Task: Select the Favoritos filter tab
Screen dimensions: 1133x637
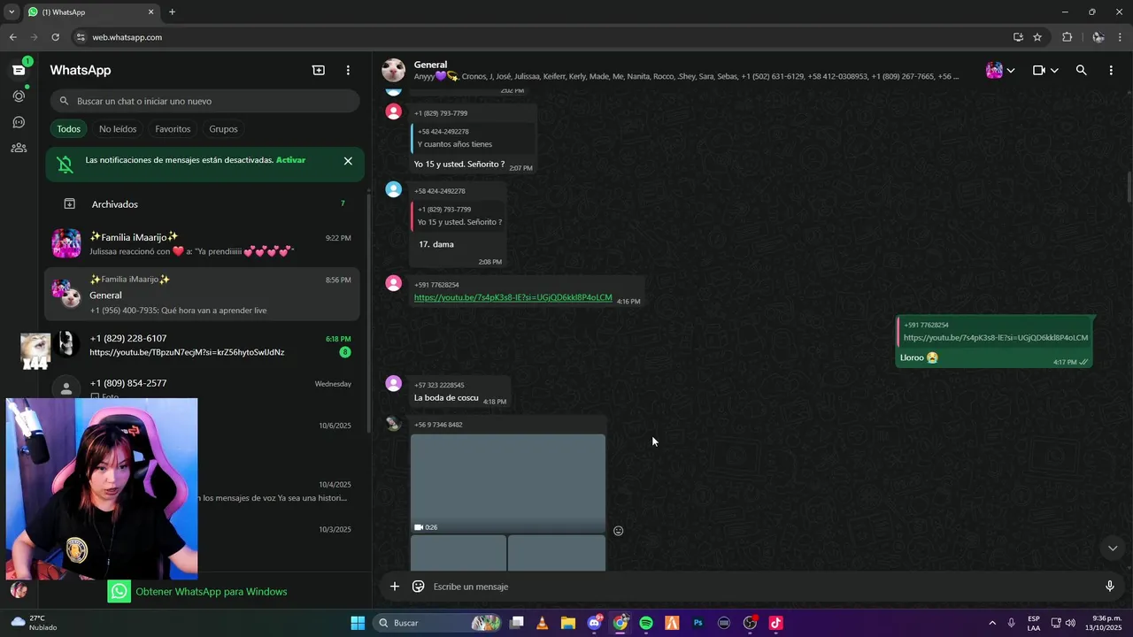Action: click(x=173, y=129)
